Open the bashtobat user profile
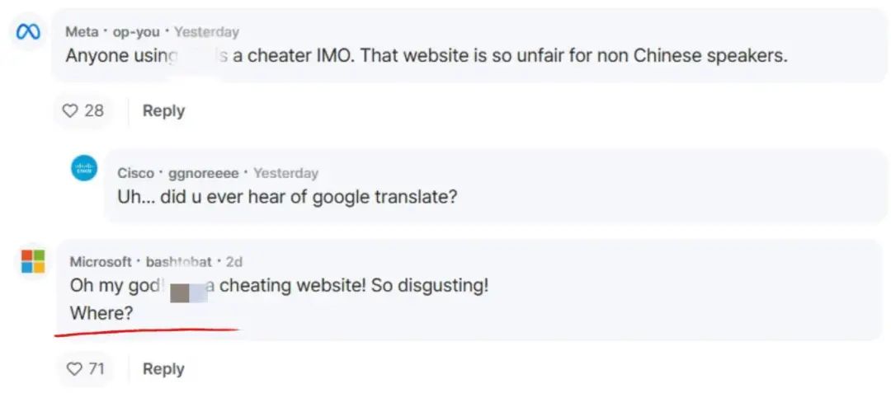Viewport: 891px width, 393px height. tap(179, 261)
